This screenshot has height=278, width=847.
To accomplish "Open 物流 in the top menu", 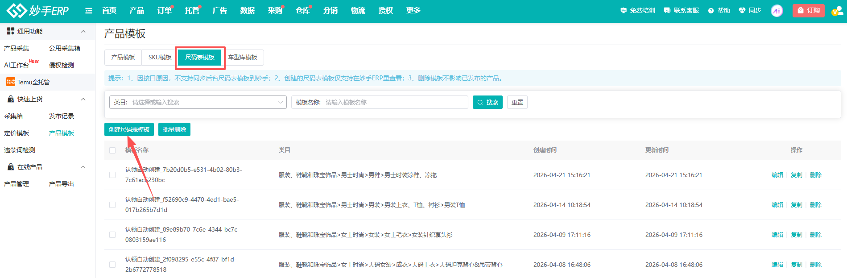I will click(x=358, y=10).
